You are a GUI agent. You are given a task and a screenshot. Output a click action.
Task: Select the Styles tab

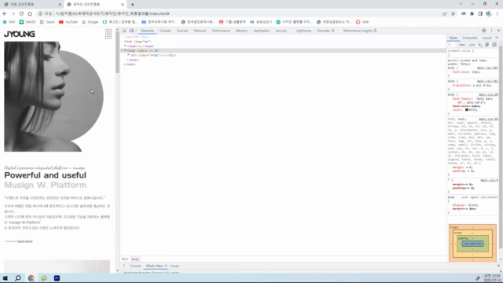(453, 38)
